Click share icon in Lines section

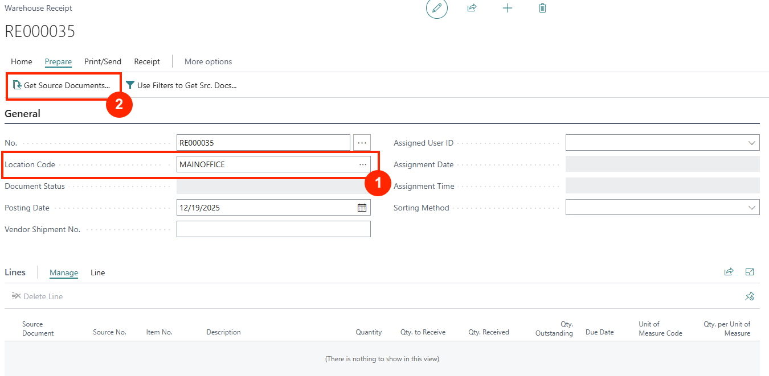tap(729, 272)
